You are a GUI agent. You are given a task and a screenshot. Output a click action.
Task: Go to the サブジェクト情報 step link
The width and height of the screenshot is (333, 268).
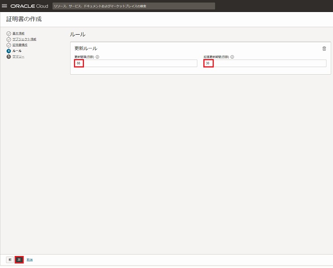pos(24,40)
